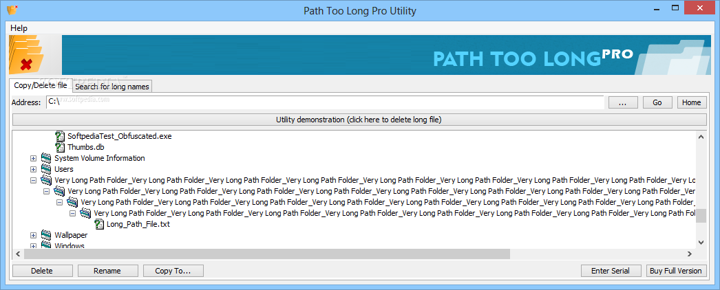This screenshot has width=720, height=290.
Task: Click the Thumbs.db file icon
Action: [60, 147]
